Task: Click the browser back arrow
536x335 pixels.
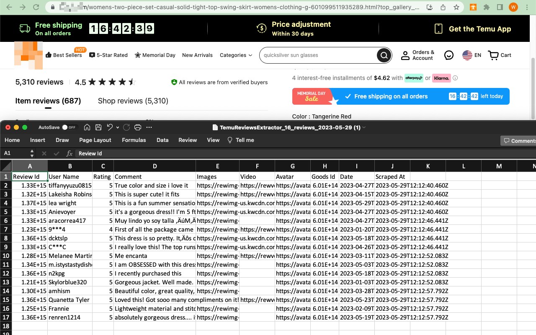Action: [9, 7]
